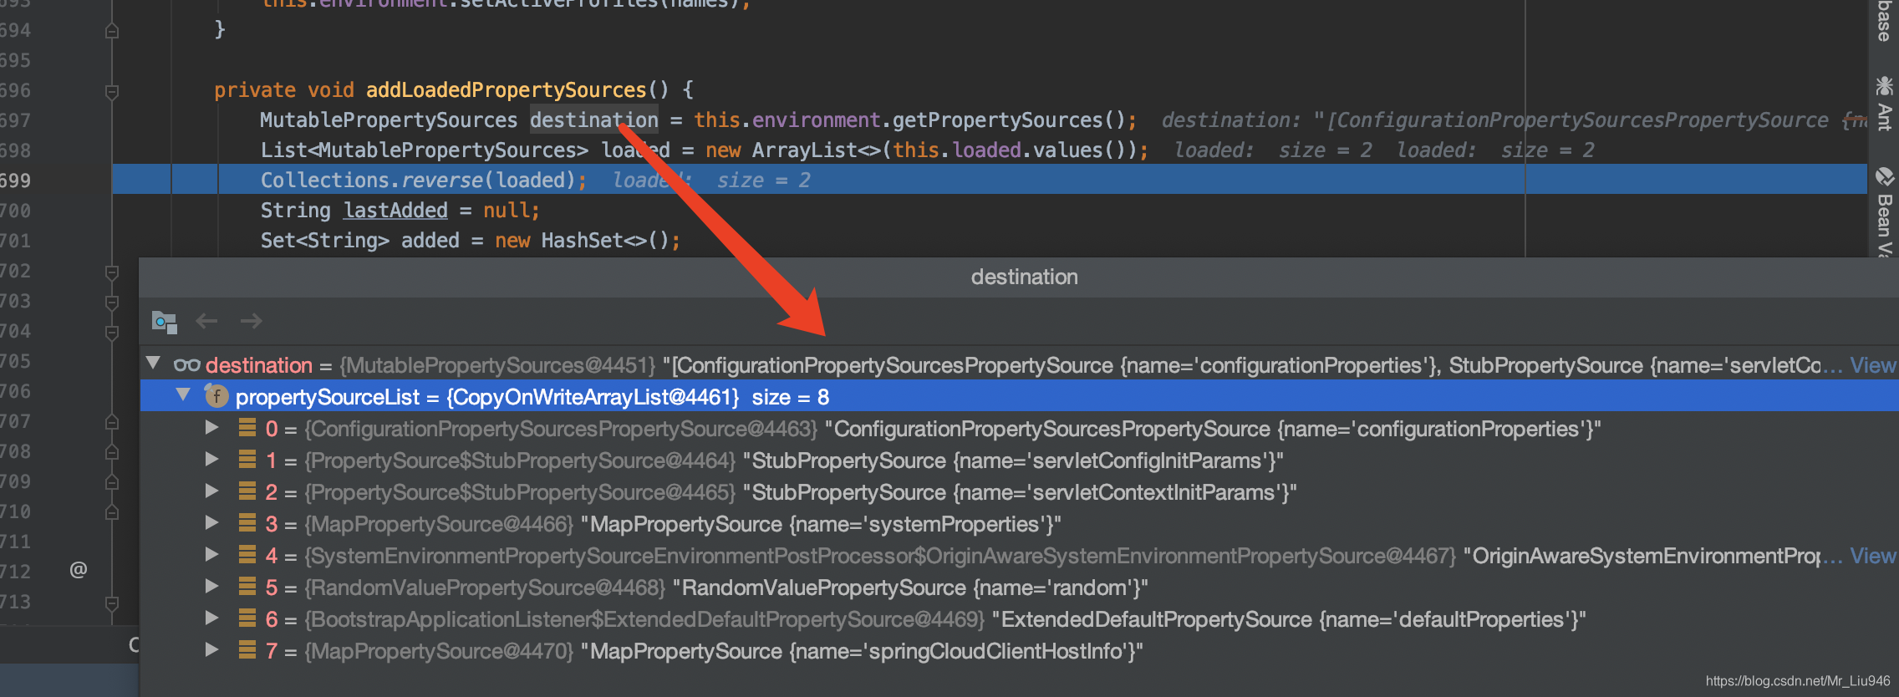Open the Bean Validation side tab
Image resolution: width=1899 pixels, height=697 pixels.
[x=1884, y=211]
